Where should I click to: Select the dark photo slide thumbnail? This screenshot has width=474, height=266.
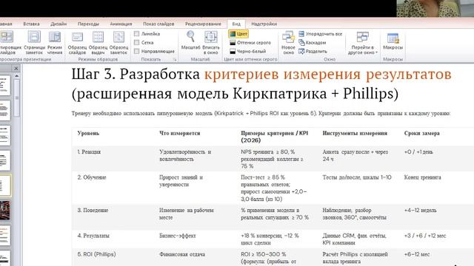(x=5, y=210)
